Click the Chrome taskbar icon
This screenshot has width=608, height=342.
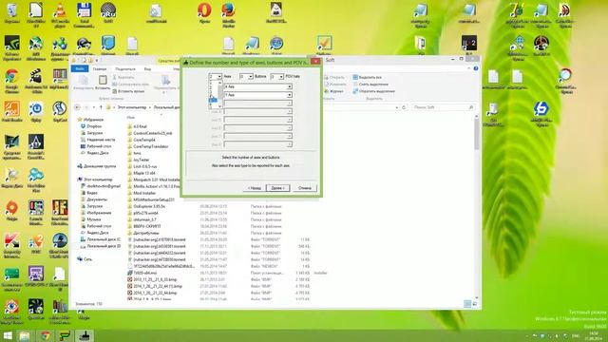(x=46, y=335)
